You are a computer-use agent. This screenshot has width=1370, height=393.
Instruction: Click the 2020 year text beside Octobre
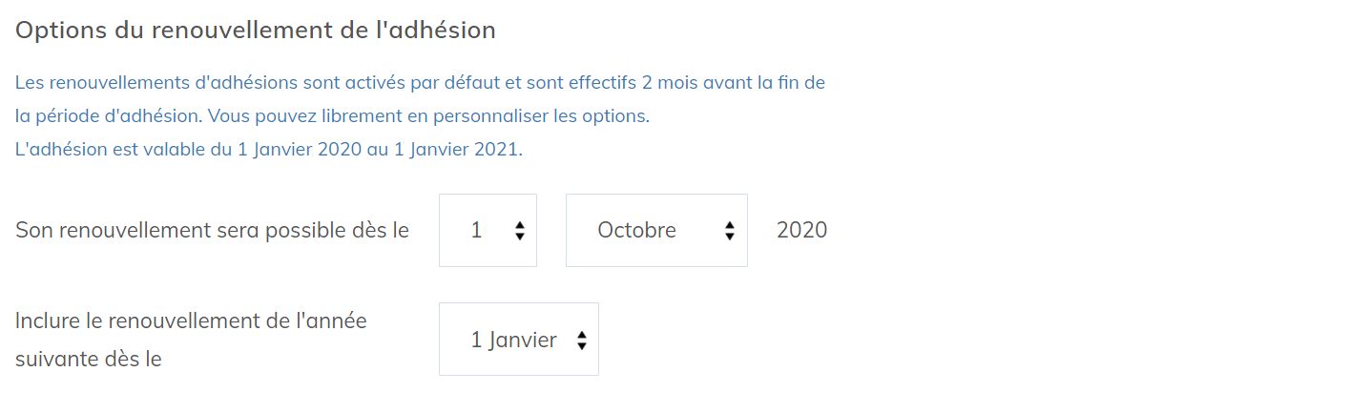click(801, 230)
